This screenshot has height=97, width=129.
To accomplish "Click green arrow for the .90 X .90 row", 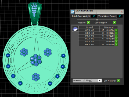I will coord(116,36).
